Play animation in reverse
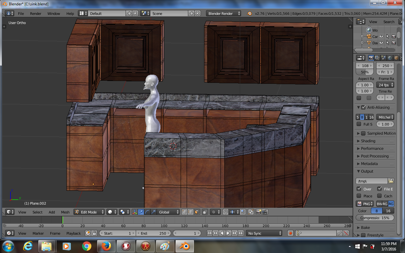The image size is (405, 253). tap(222, 233)
